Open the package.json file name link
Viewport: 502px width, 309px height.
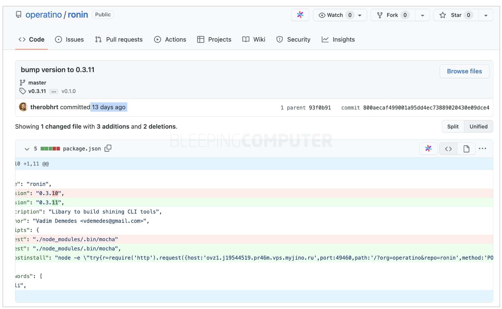coord(82,149)
